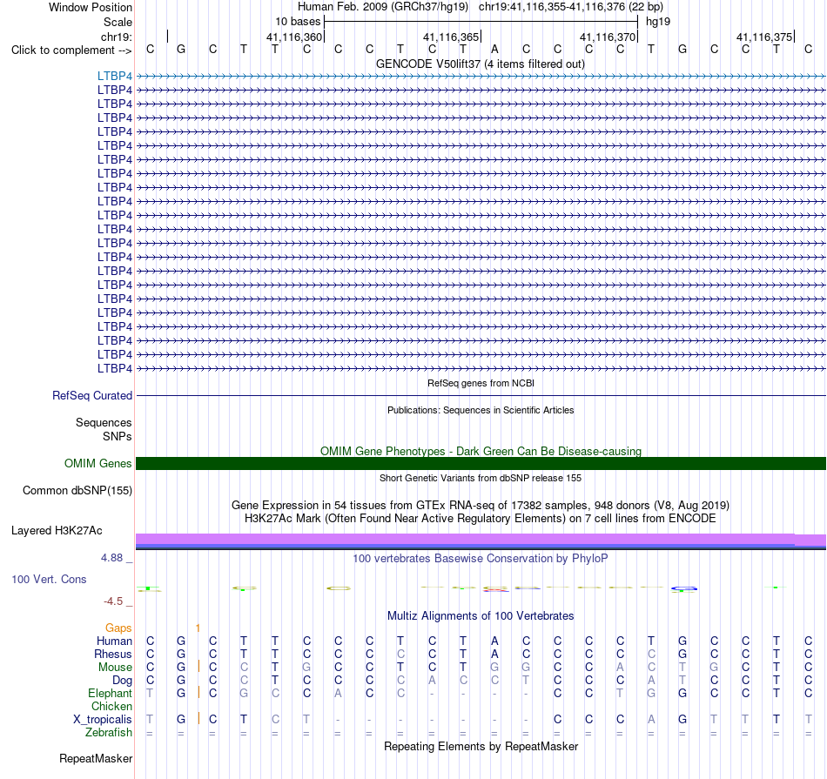Open the 'OMIM Gene Phenotypes' track title
Image resolution: width=827 pixels, height=779 pixels.
[x=481, y=452]
